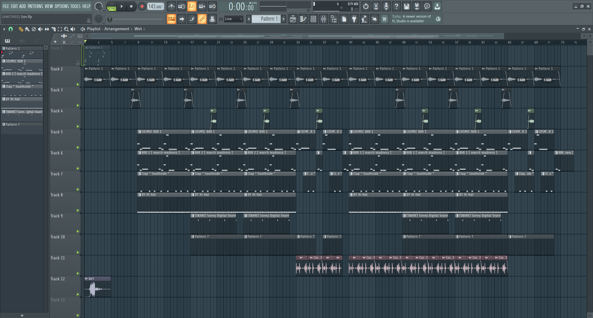Choose the Select marquee tool

click(60, 29)
